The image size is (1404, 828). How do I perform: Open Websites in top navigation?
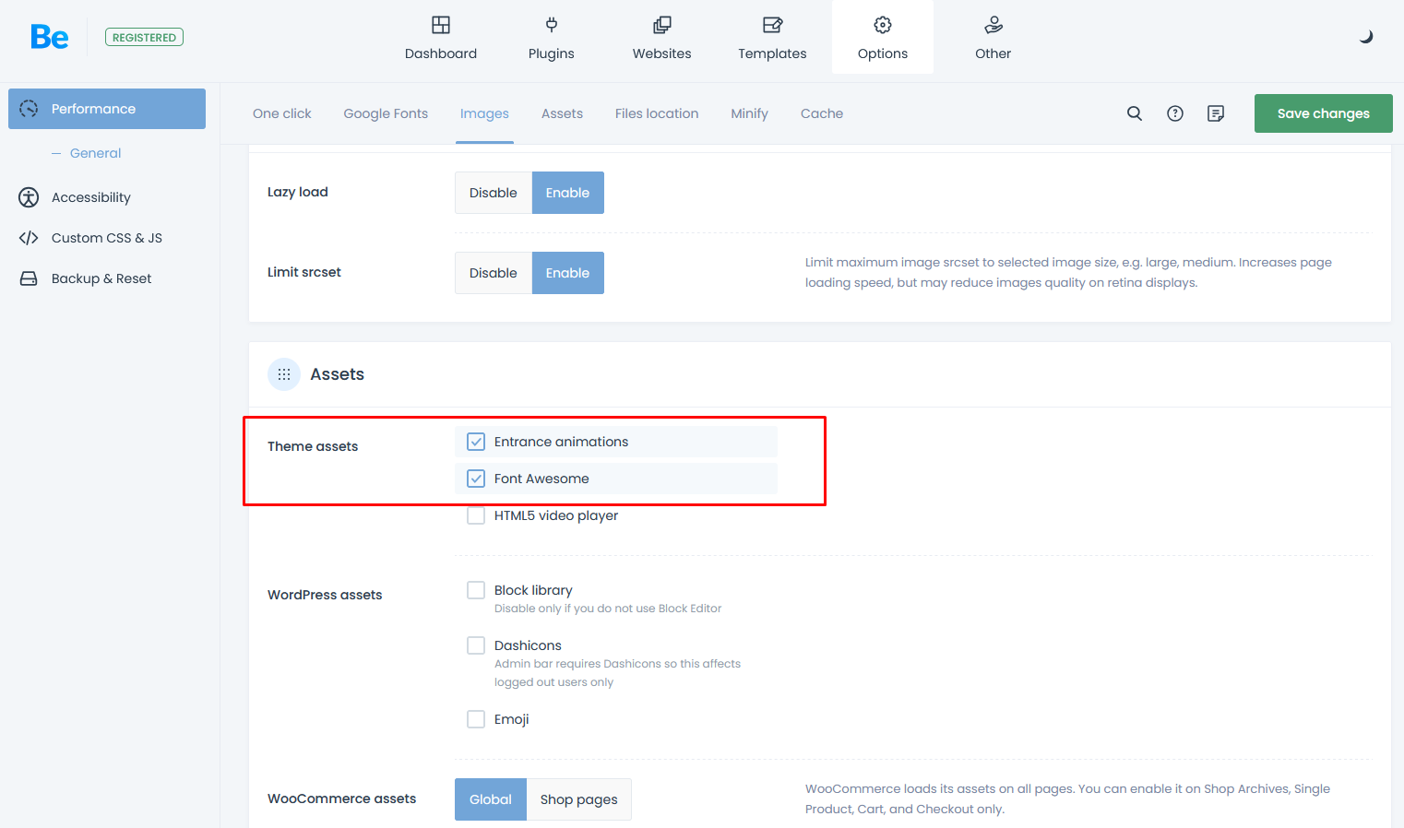[x=661, y=38]
